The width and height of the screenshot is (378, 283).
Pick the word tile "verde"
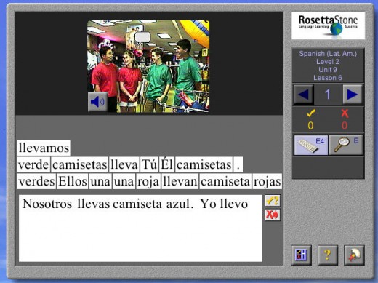pos(33,164)
